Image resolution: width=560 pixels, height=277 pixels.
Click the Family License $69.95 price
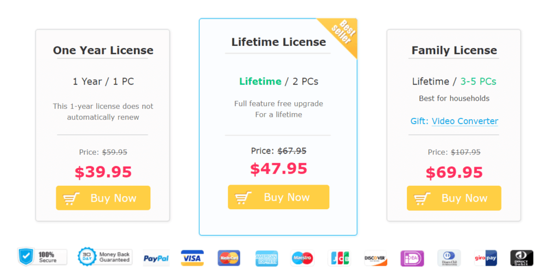(454, 173)
